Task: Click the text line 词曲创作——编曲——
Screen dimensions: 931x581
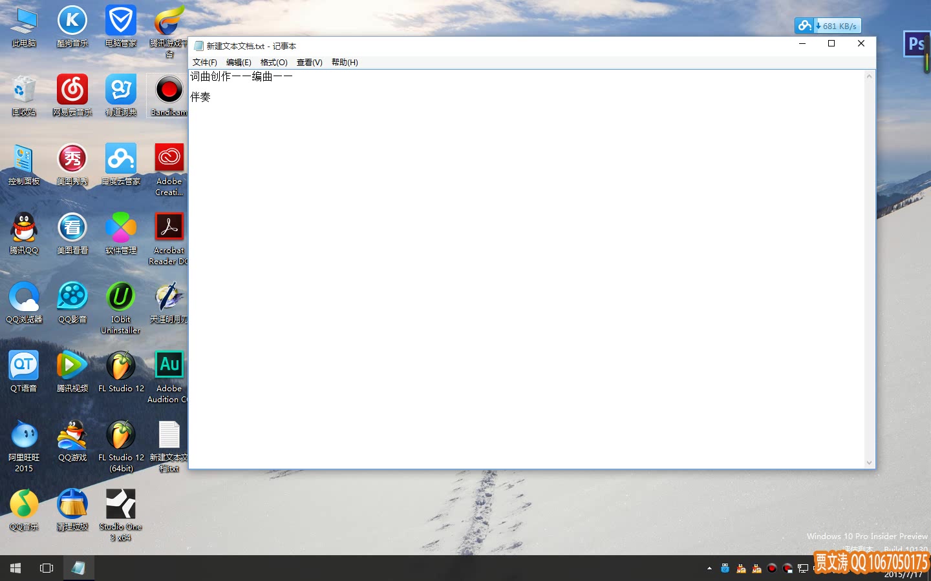Action: point(241,76)
